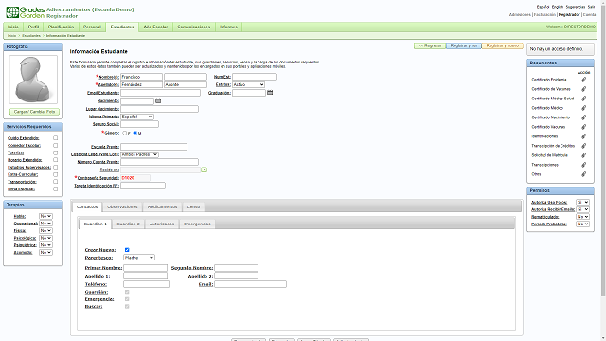This screenshot has width=606, height=341.
Task: Open the Habla therapy dropdown
Action: (45, 216)
